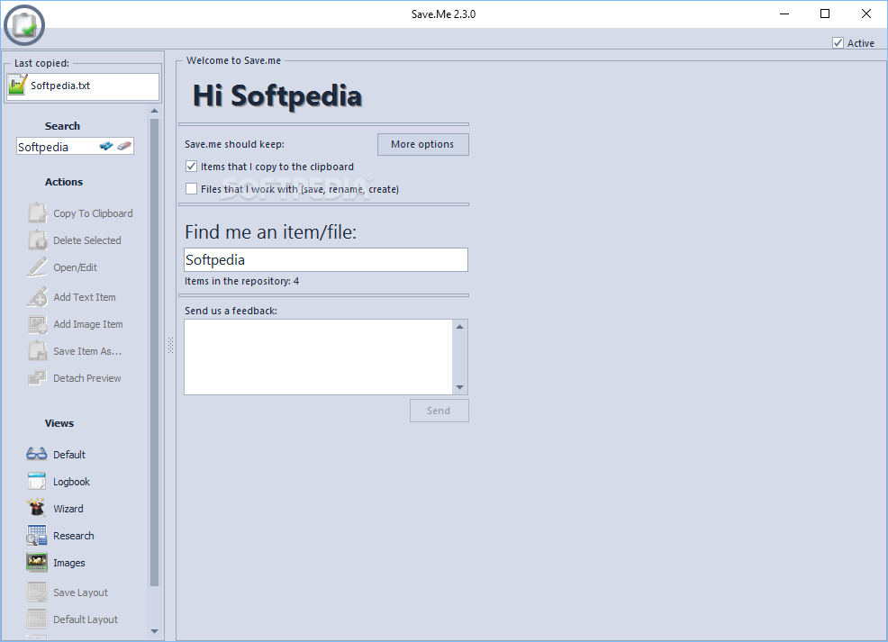
Task: Click the Send us a feedback text area
Action: click(318, 357)
